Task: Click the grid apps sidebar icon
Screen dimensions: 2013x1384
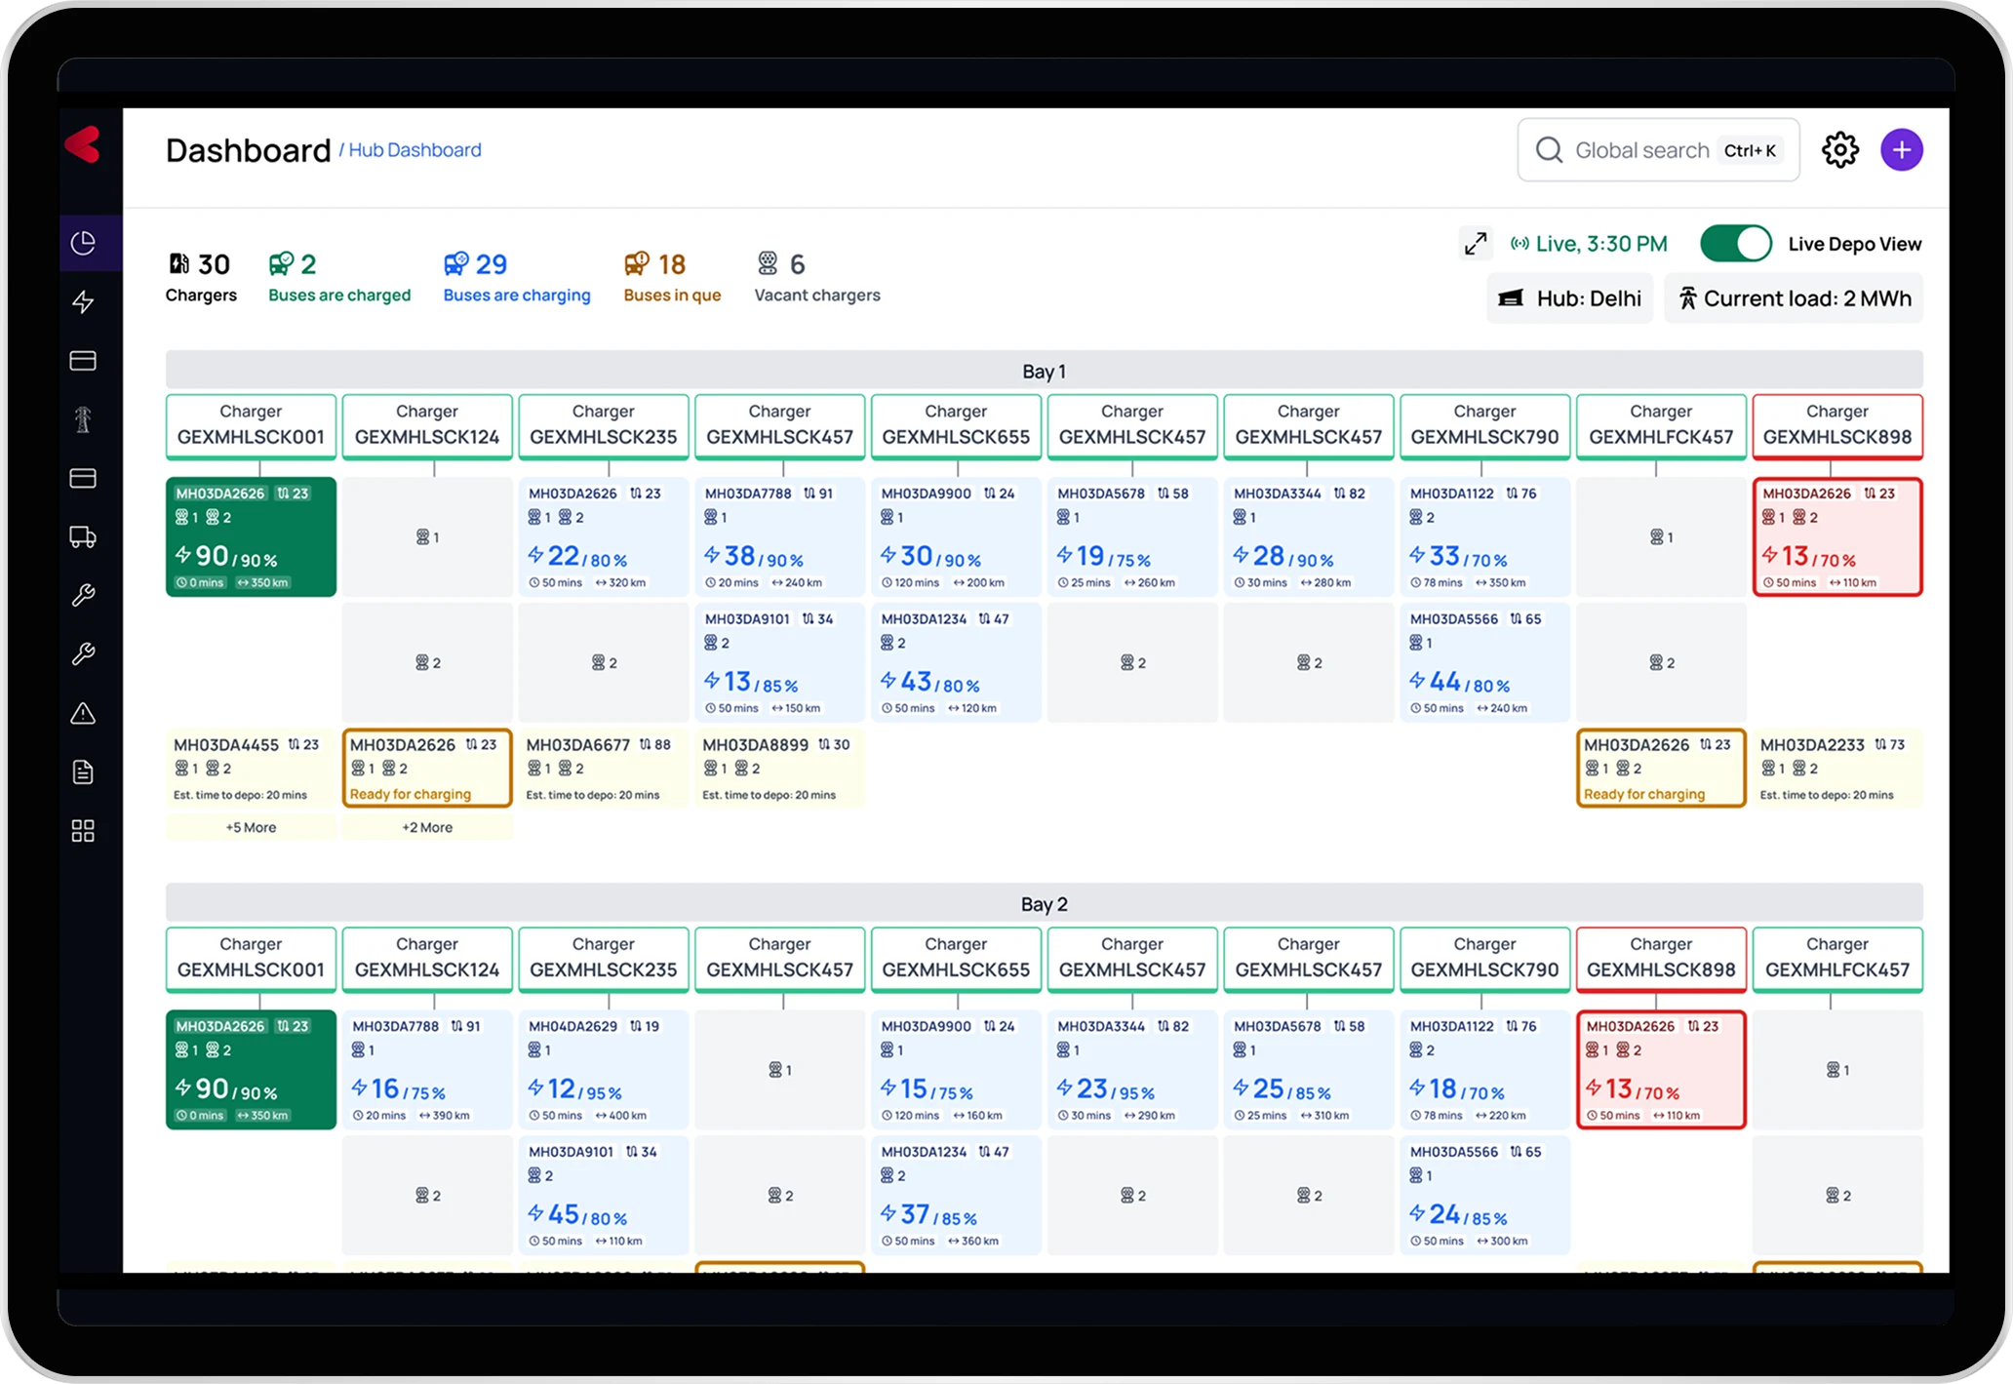Action: [x=84, y=831]
